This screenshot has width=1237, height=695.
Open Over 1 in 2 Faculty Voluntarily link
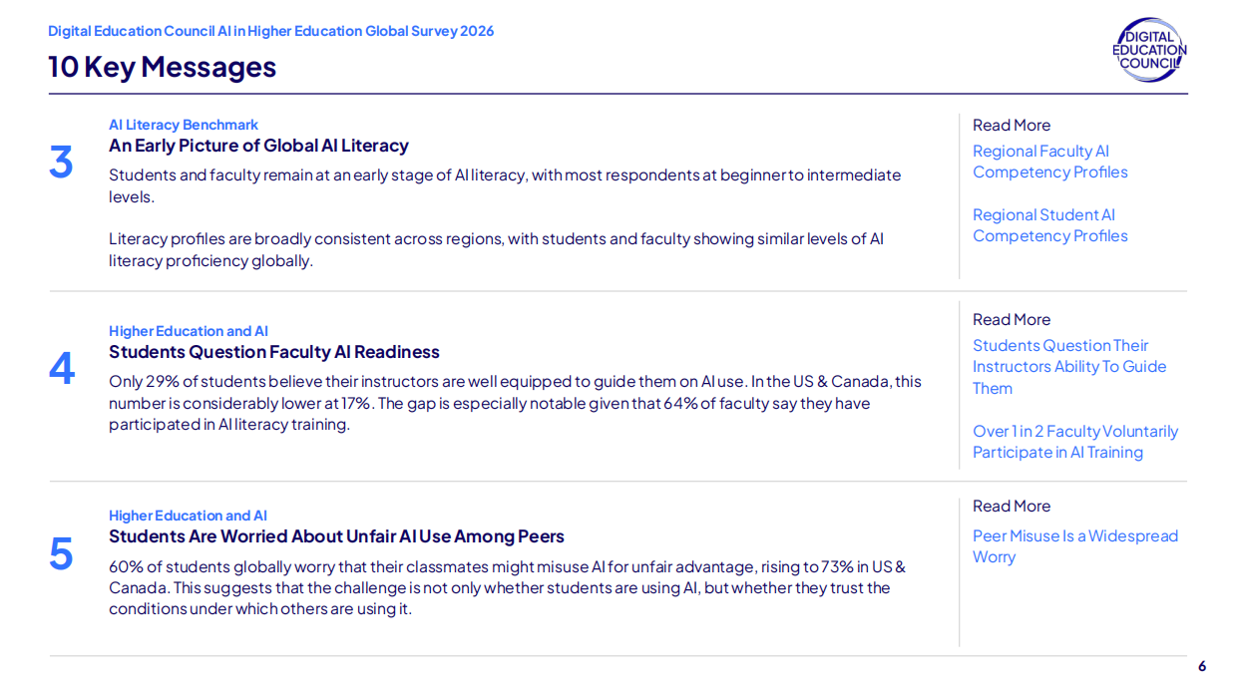coord(1075,442)
